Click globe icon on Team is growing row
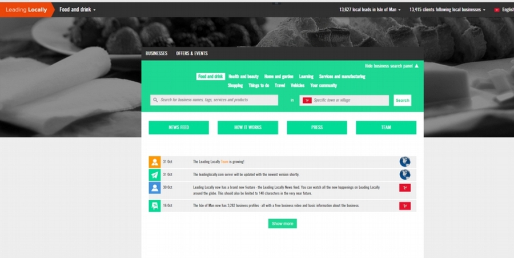The height and width of the screenshot is (258, 514). point(405,162)
